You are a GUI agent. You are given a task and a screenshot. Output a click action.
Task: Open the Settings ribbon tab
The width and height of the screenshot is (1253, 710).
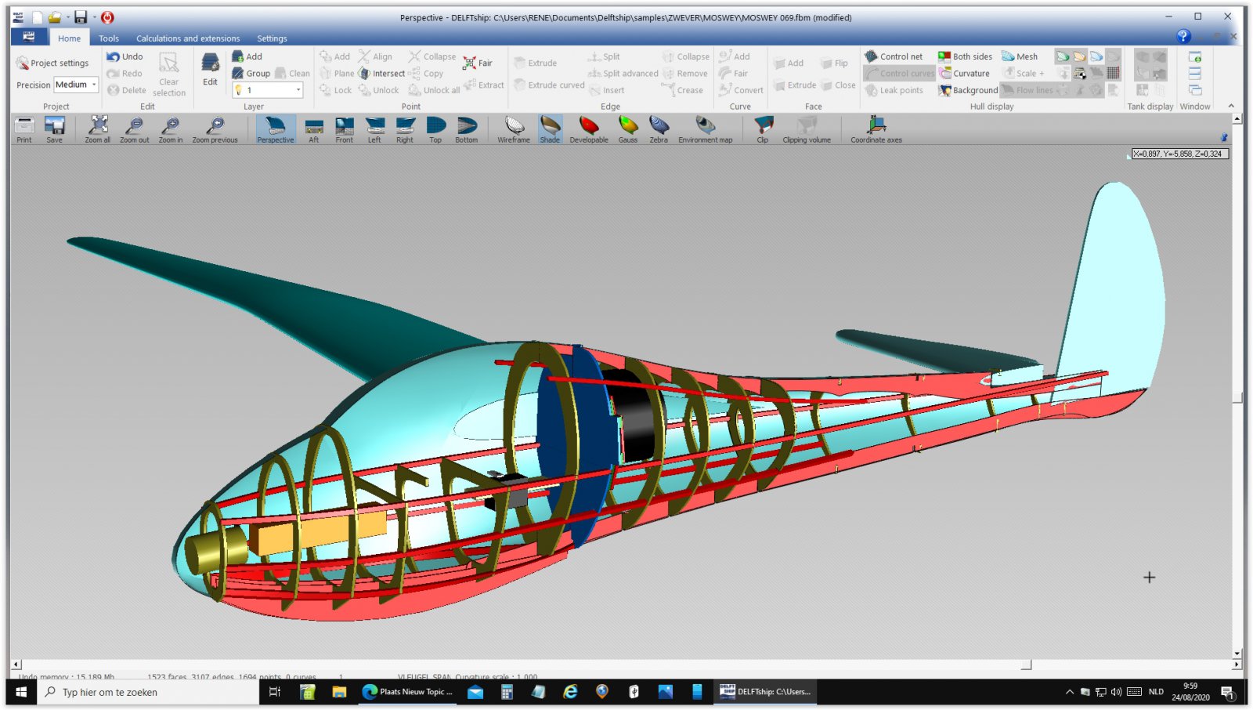pos(272,38)
